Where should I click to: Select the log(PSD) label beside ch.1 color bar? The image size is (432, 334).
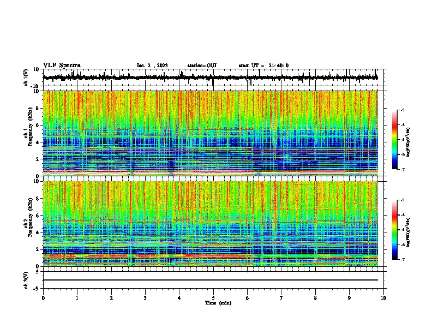(x=409, y=142)
